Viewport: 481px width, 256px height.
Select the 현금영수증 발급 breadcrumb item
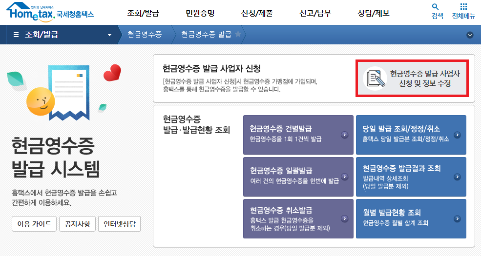coord(207,34)
